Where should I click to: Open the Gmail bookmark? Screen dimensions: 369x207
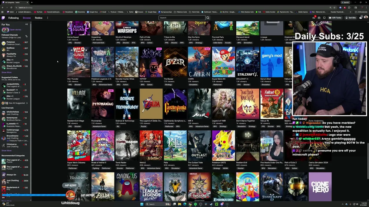[103, 12]
